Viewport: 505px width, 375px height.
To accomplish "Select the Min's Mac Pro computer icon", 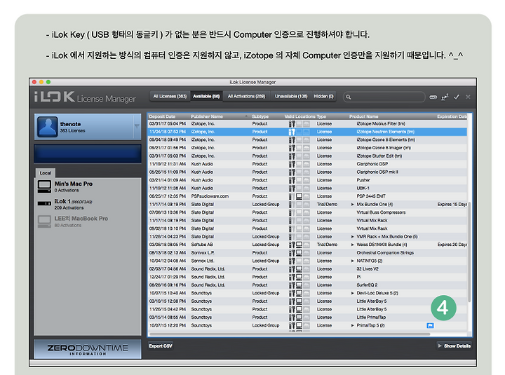I will tap(44, 186).
